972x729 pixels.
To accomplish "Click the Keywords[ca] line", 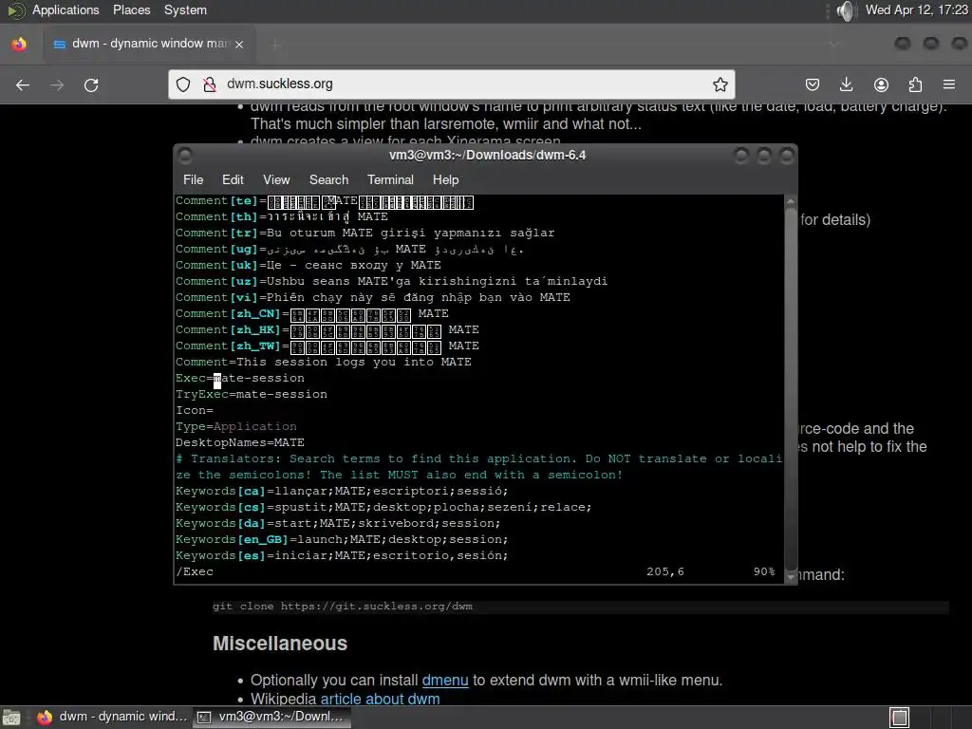I will pyautogui.click(x=342, y=491).
